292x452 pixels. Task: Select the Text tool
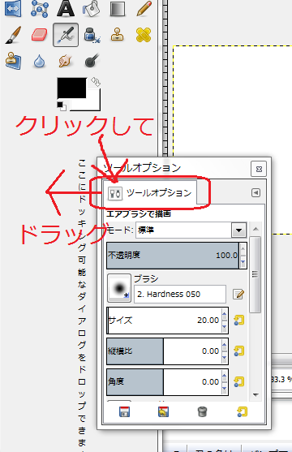point(66,8)
